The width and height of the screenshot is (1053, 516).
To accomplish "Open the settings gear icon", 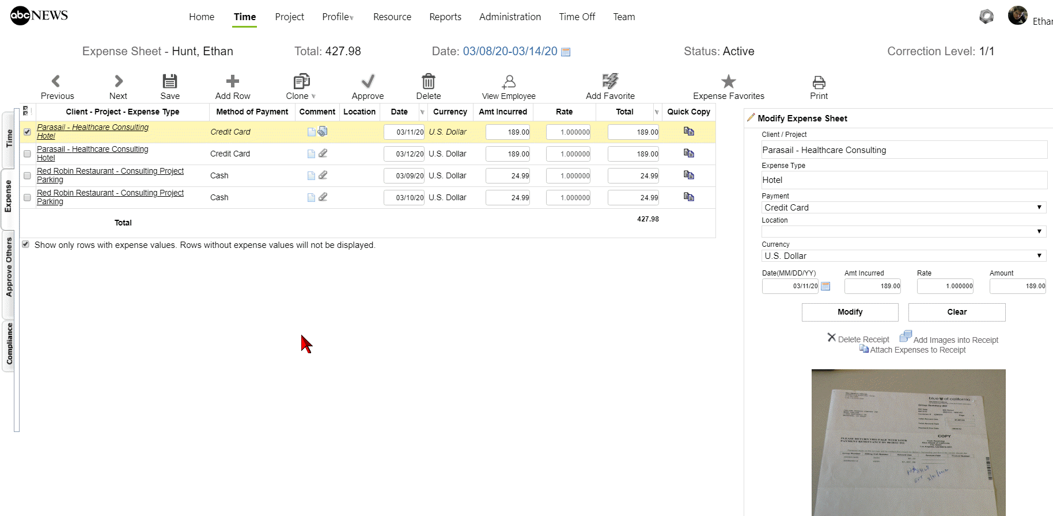I will click(x=986, y=16).
